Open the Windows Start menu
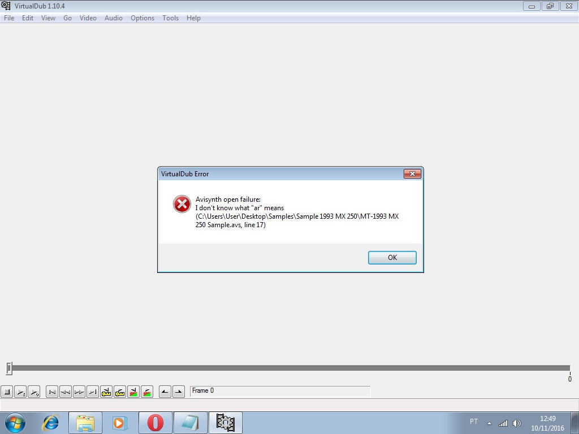 point(15,423)
